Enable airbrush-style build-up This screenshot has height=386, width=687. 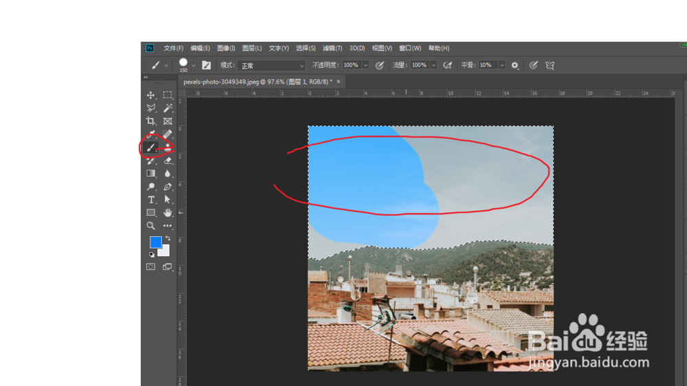447,65
